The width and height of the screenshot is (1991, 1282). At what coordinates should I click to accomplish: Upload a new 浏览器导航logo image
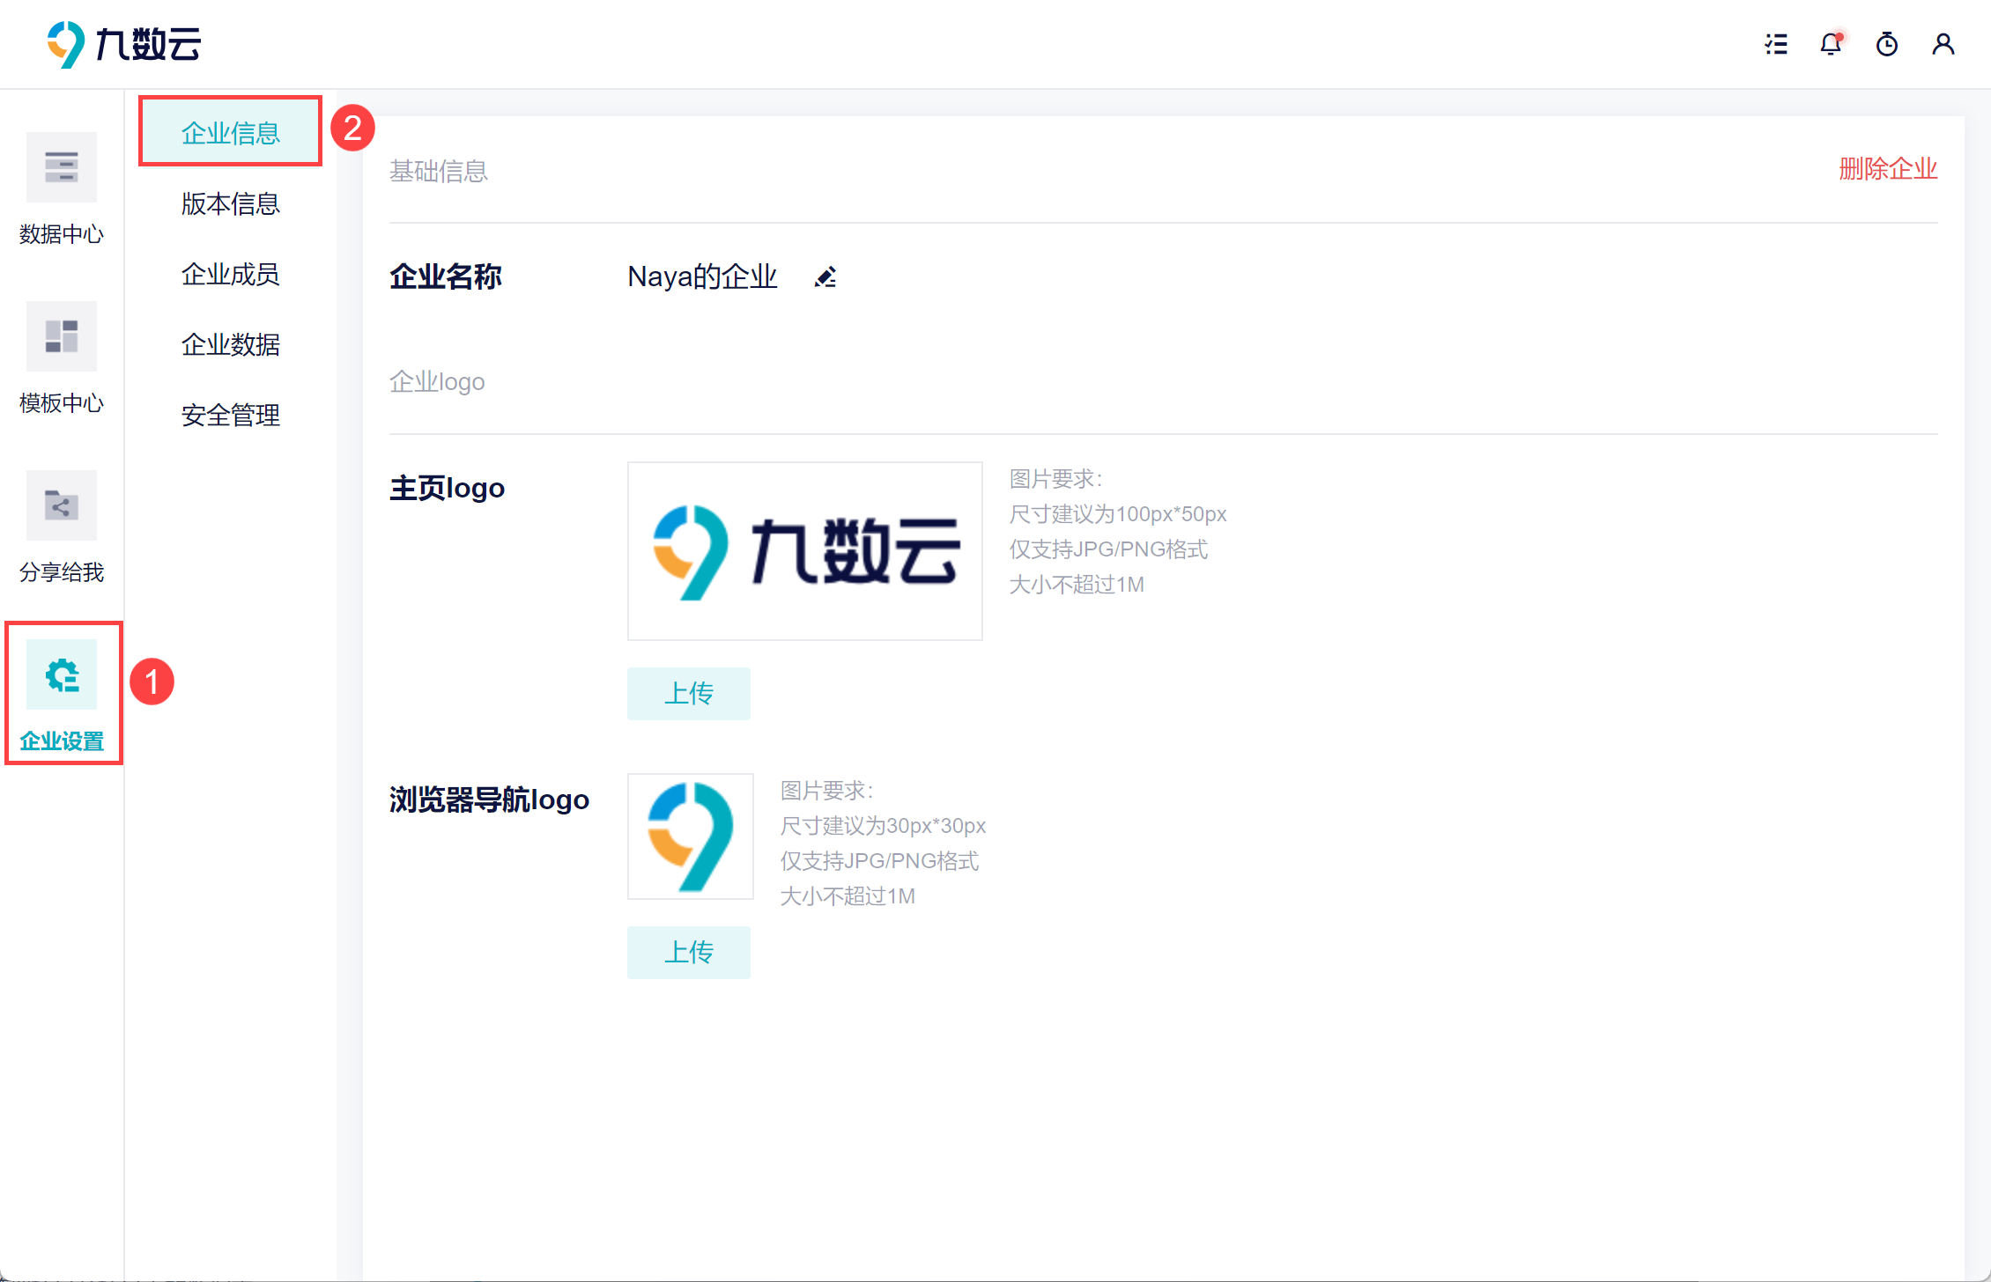pyautogui.click(x=688, y=953)
